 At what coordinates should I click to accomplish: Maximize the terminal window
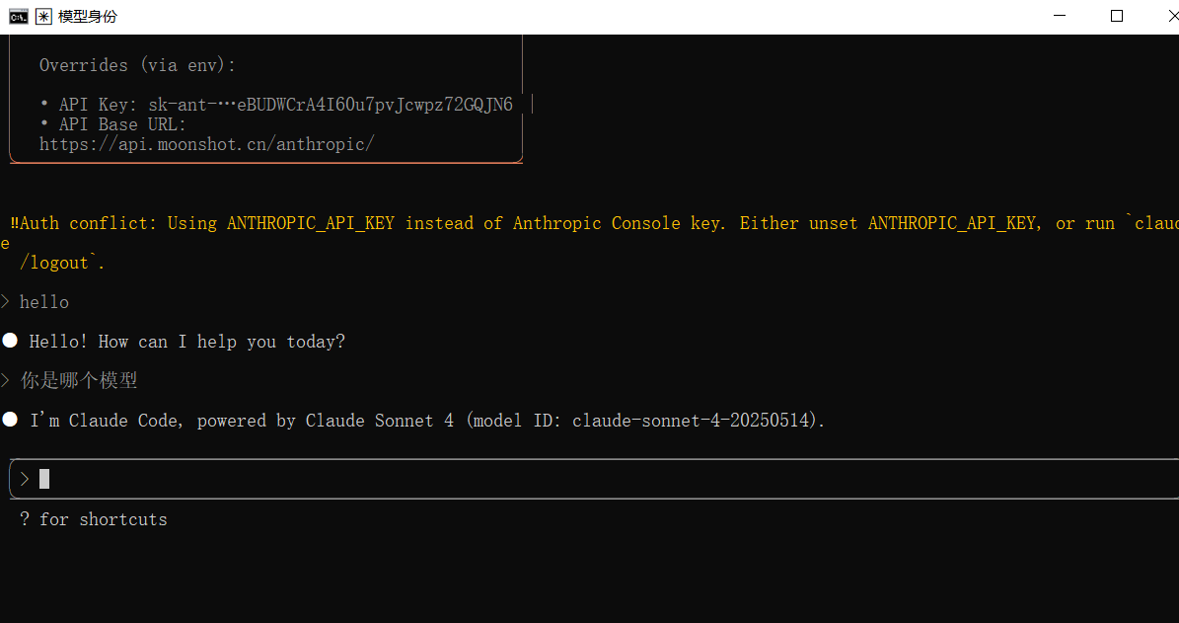coord(1117,16)
